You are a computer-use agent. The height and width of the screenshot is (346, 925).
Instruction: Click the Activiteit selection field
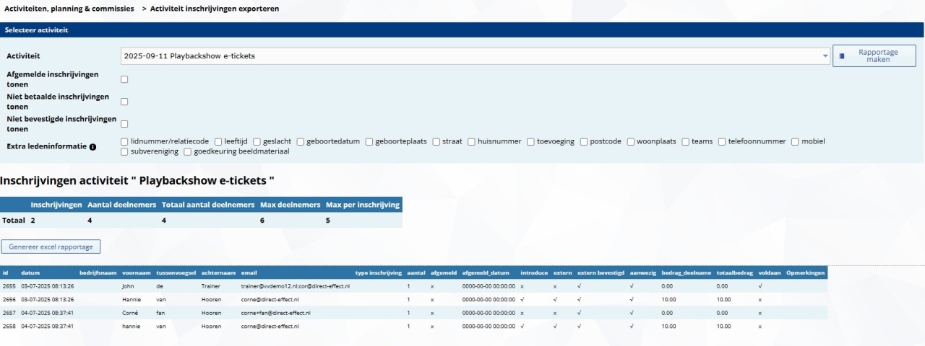[470, 56]
